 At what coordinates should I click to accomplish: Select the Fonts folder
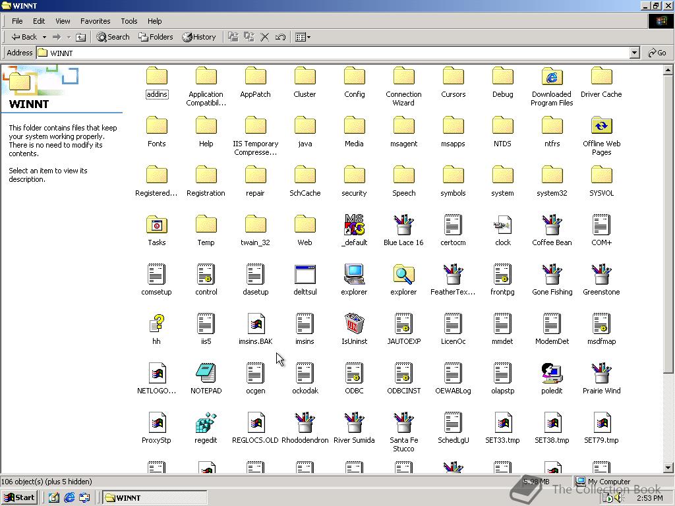[157, 132]
